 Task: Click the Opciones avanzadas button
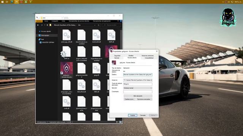(x=144, y=99)
